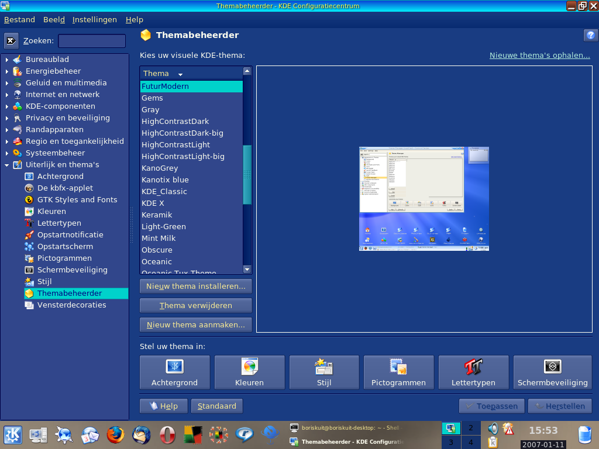Open Schermbeveiliging theme customization button
This screenshot has width=599, height=449.
pyautogui.click(x=552, y=372)
